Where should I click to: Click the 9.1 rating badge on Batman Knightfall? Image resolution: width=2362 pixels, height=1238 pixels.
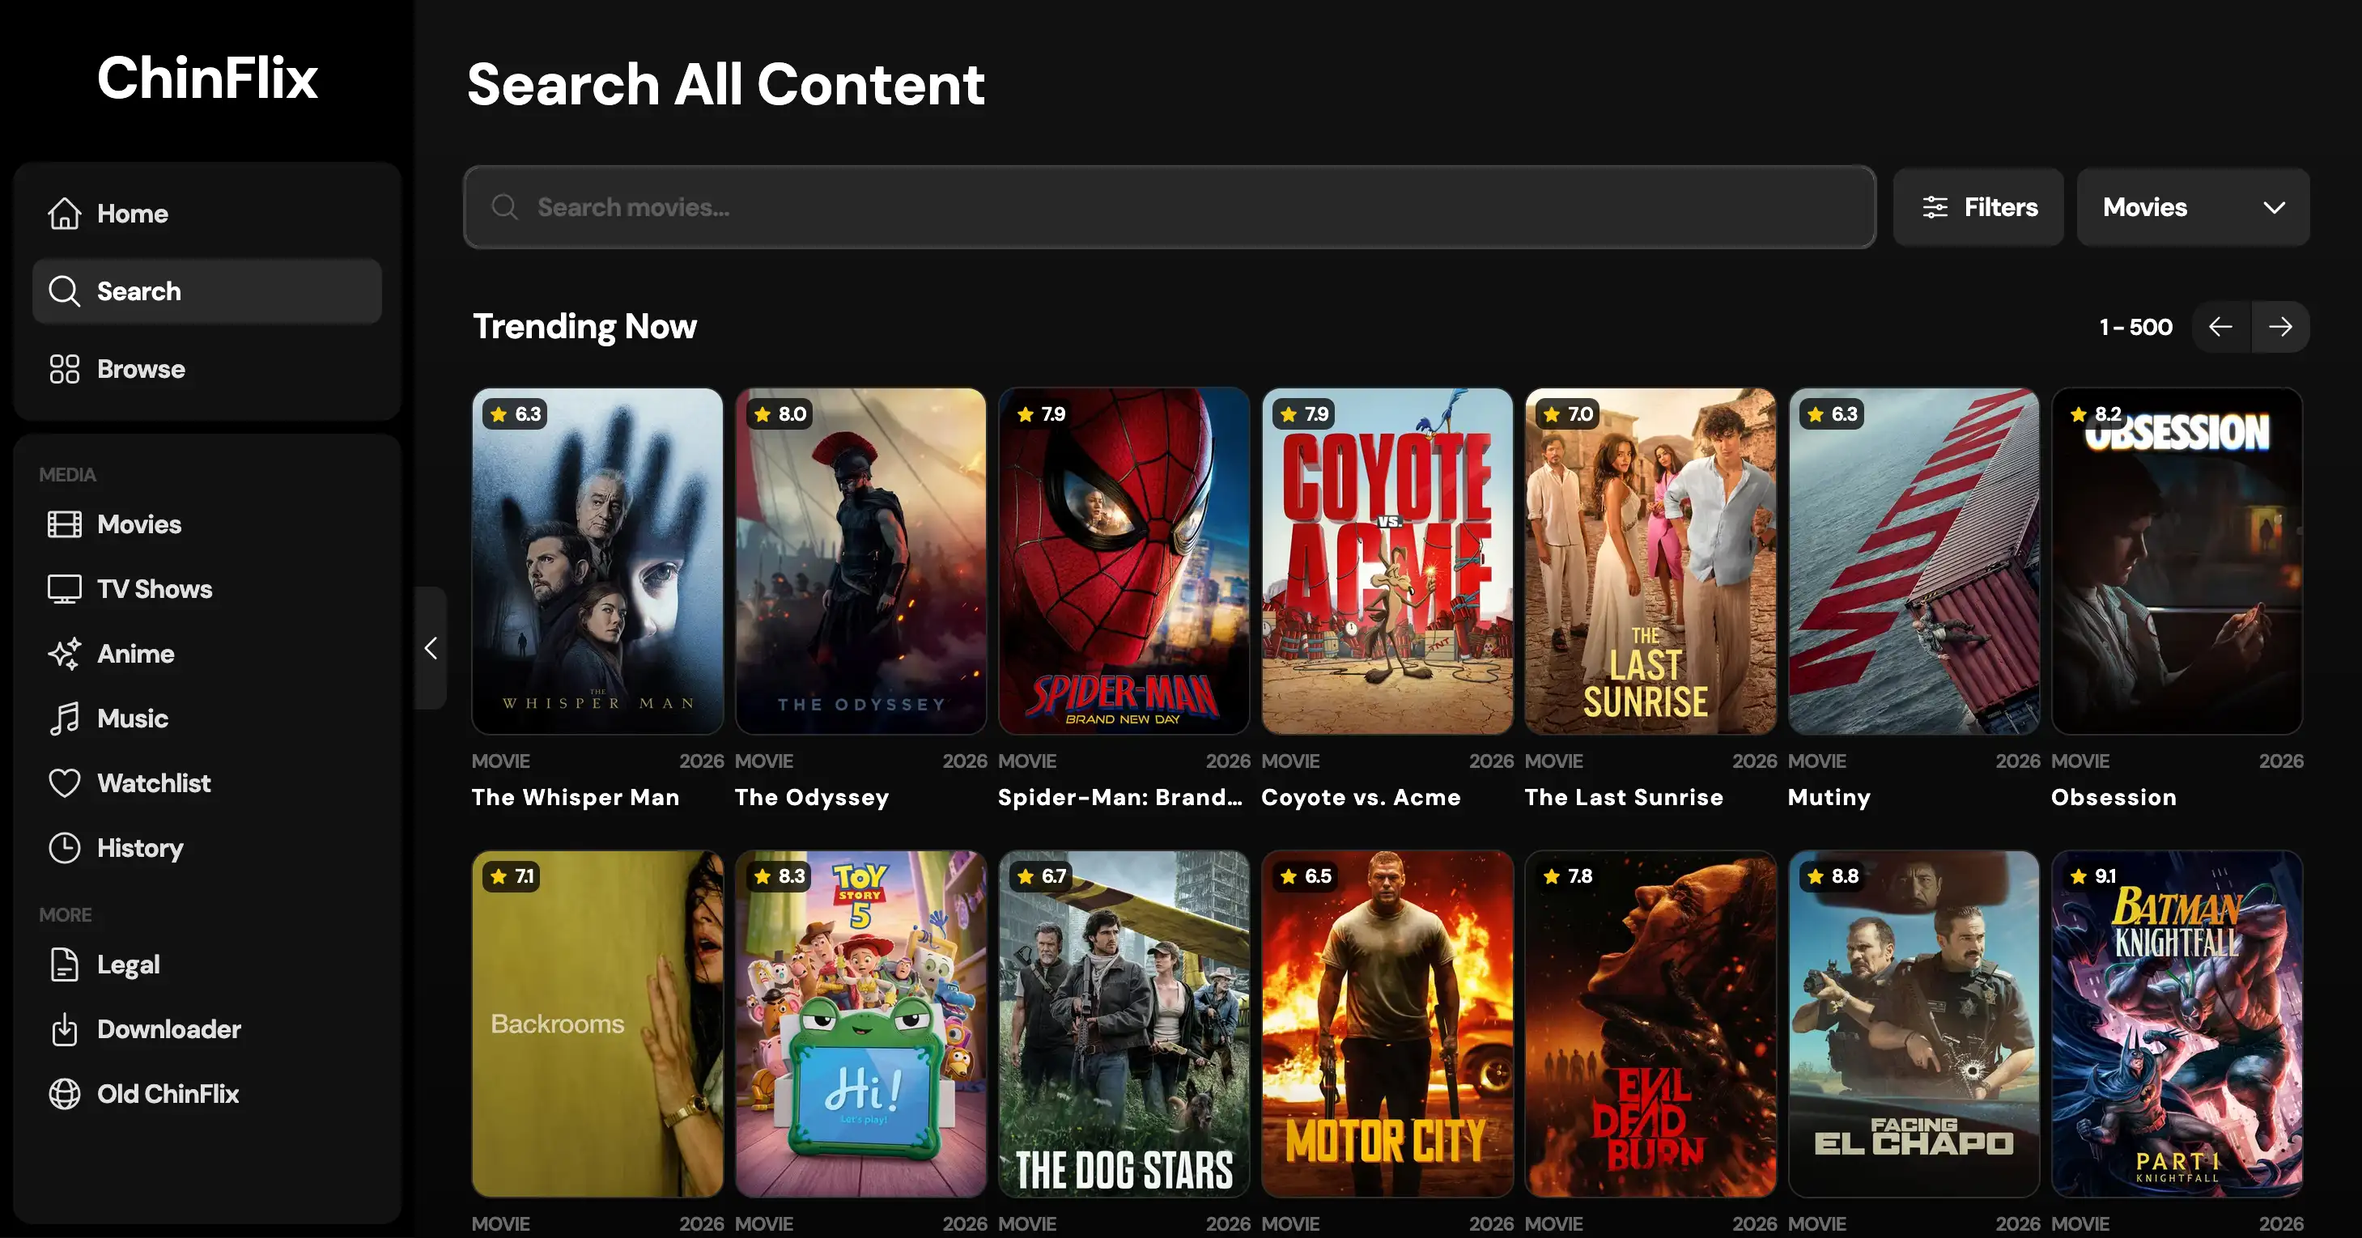pos(2095,876)
